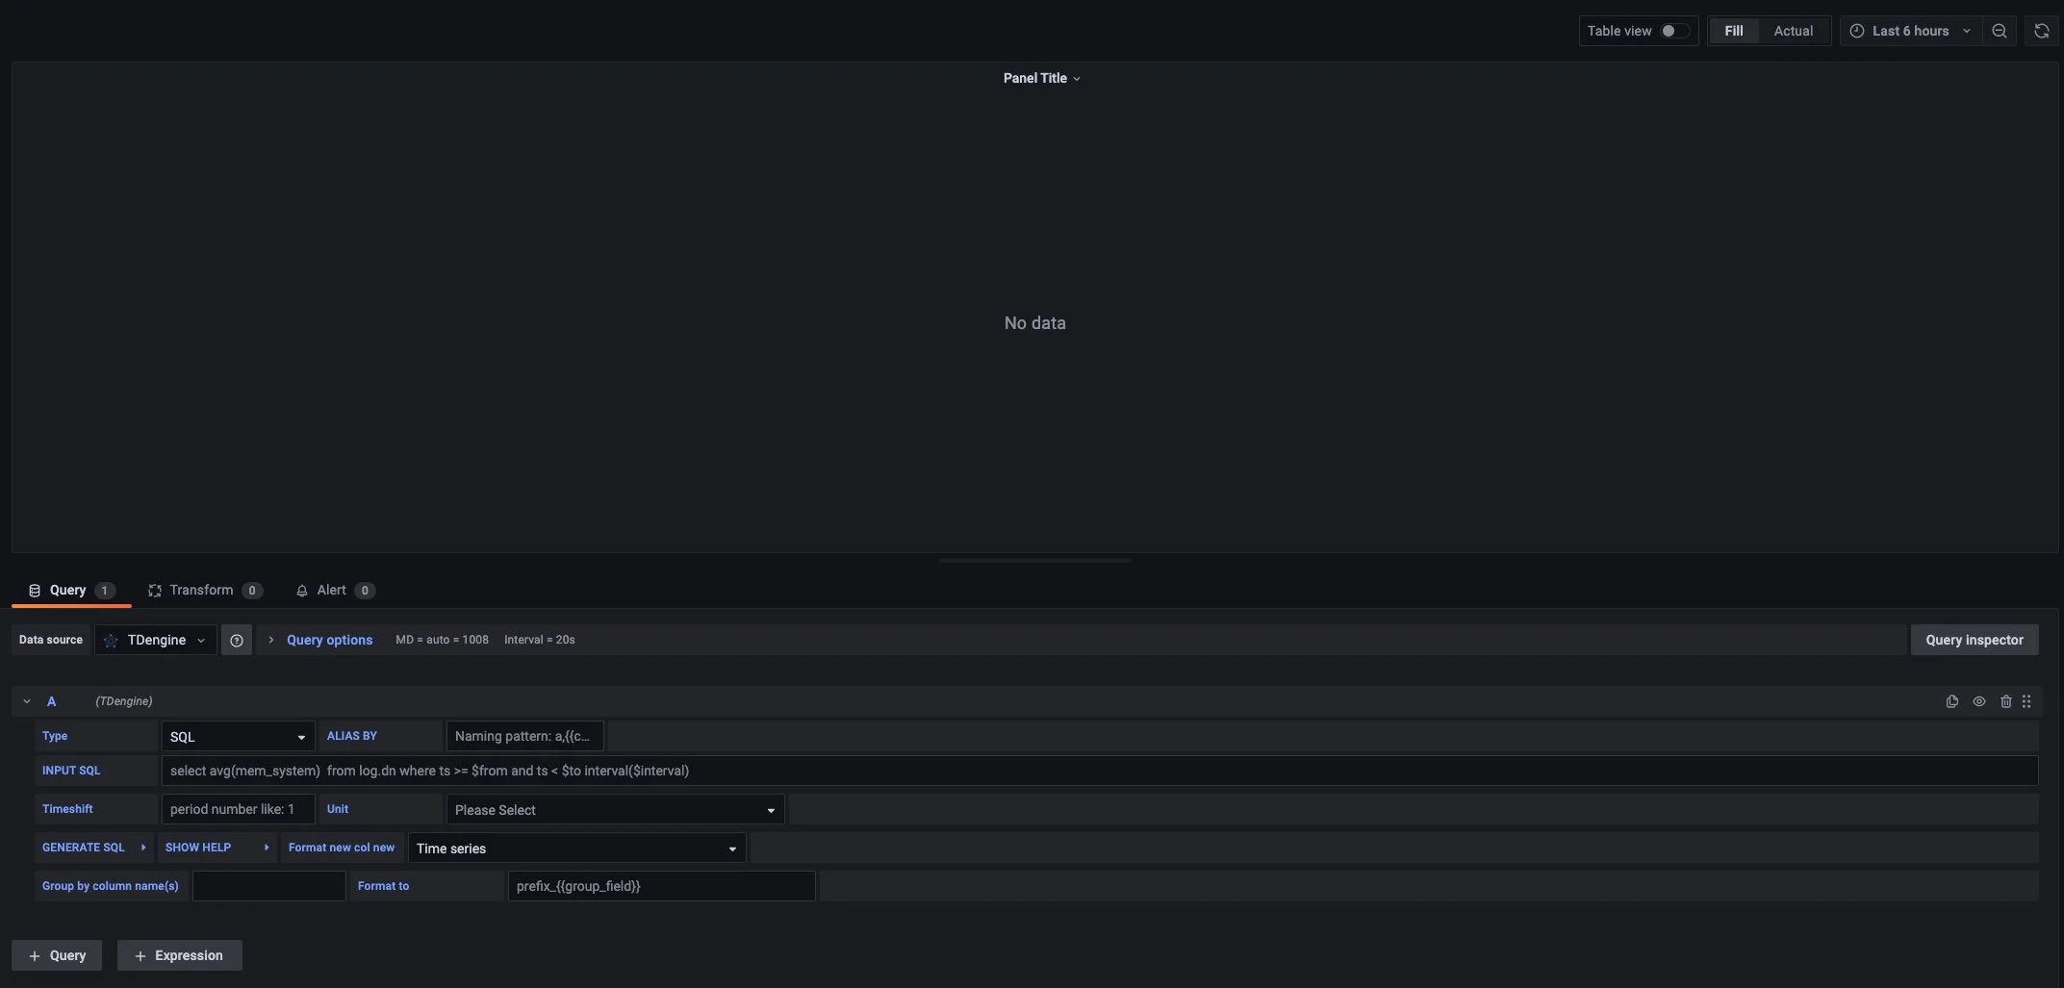Click the zoom out time range icon
The image size is (2064, 988).
(x=1999, y=31)
